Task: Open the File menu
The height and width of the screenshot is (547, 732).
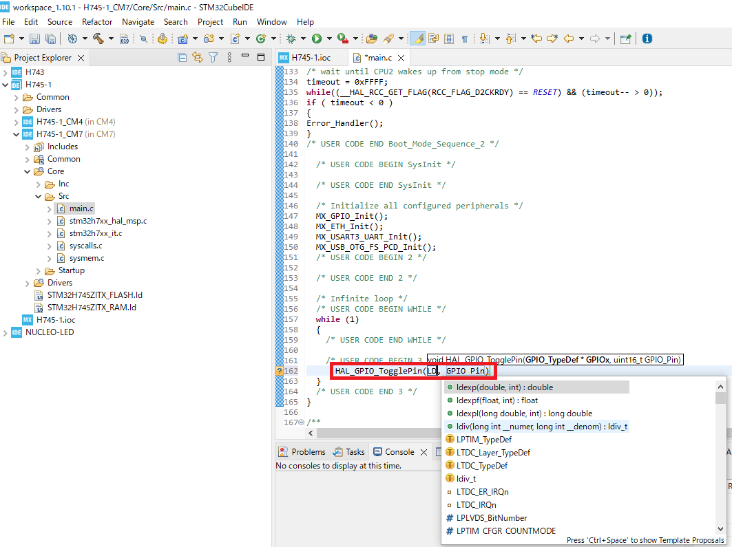Action: 8,22
